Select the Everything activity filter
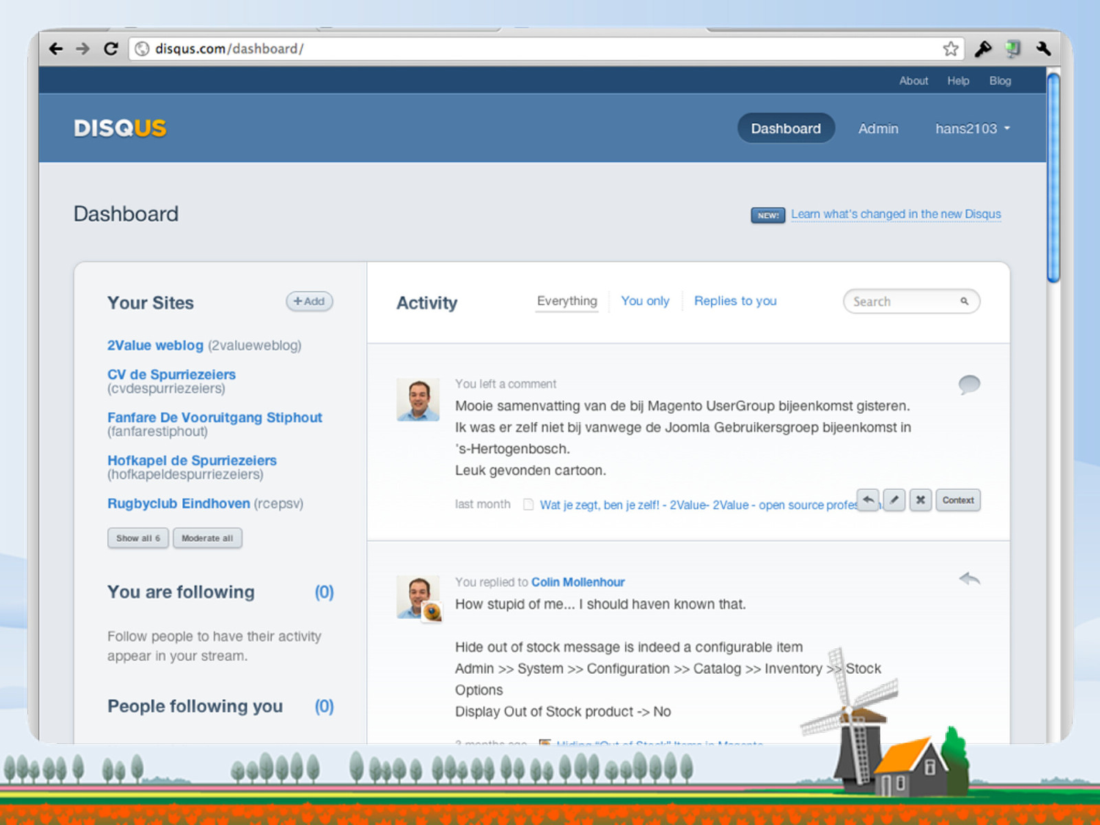This screenshot has height=825, width=1100. pyautogui.click(x=567, y=301)
